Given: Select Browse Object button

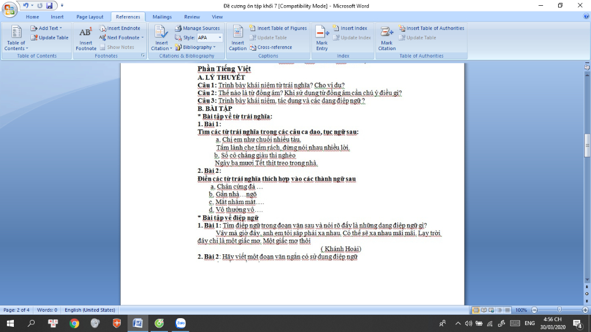Looking at the screenshot, I should pyautogui.click(x=587, y=294).
